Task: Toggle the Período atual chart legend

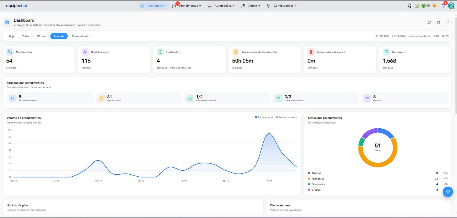Action: point(264,117)
